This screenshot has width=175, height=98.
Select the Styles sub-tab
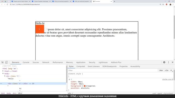pyautogui.click(x=71, y=66)
